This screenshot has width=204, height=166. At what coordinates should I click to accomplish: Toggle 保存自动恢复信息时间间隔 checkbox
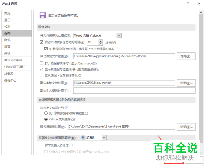pyautogui.click(x=42, y=42)
